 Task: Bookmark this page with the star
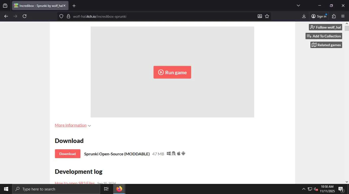[267, 16]
